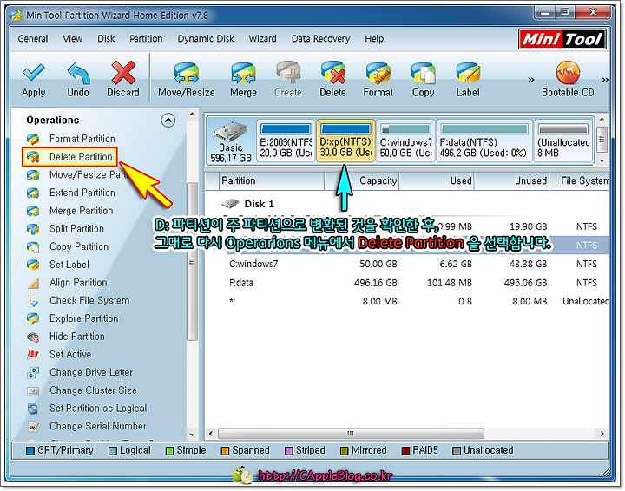This screenshot has height=491, width=625.
Task: Select F:data partition block in disk map
Action: [484, 141]
